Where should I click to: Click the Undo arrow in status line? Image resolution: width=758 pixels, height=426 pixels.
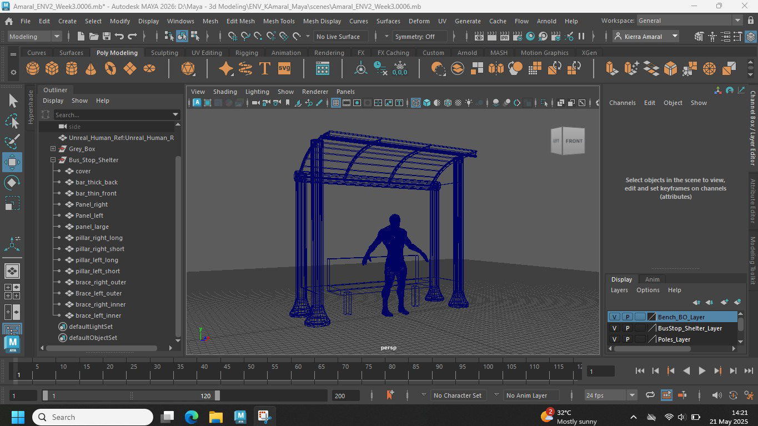(x=119, y=37)
